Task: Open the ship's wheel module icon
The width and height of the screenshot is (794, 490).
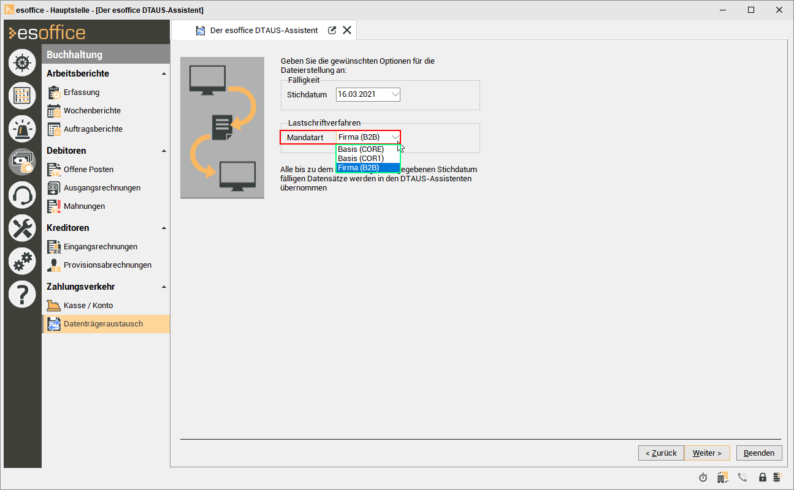Action: pyautogui.click(x=22, y=62)
